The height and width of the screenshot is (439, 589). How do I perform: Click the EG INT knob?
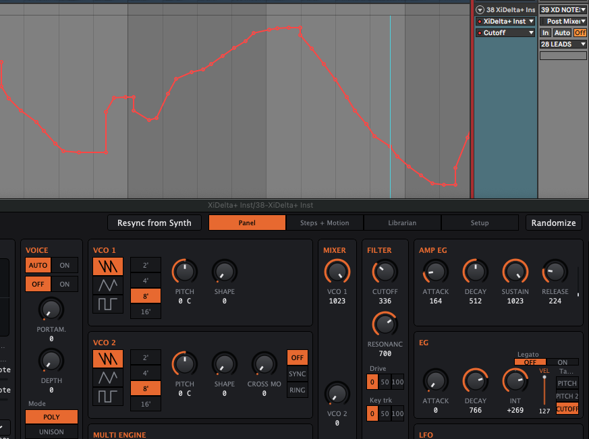[x=515, y=381]
